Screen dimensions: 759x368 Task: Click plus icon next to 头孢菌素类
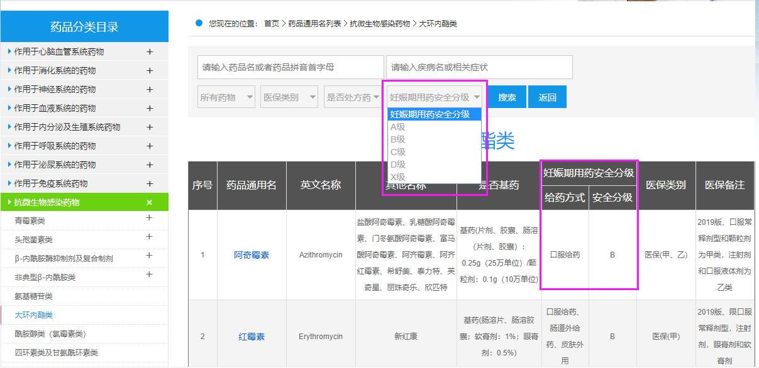click(149, 237)
